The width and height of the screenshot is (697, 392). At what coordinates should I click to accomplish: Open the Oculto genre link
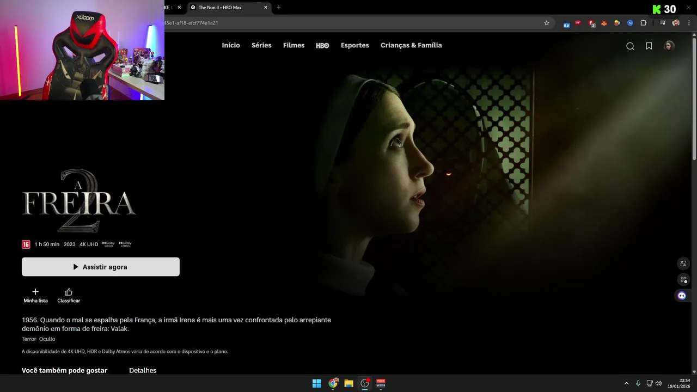(x=47, y=339)
